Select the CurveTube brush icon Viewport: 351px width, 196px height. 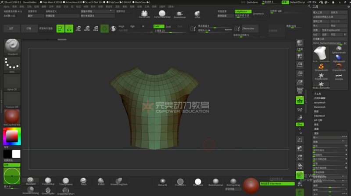click(x=144, y=14)
